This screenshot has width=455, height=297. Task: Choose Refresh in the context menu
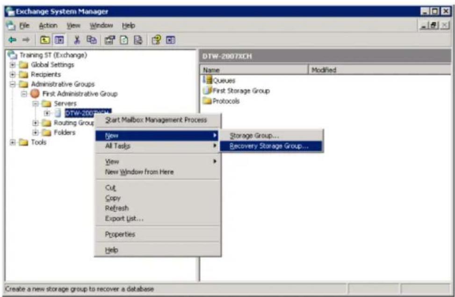point(158,208)
